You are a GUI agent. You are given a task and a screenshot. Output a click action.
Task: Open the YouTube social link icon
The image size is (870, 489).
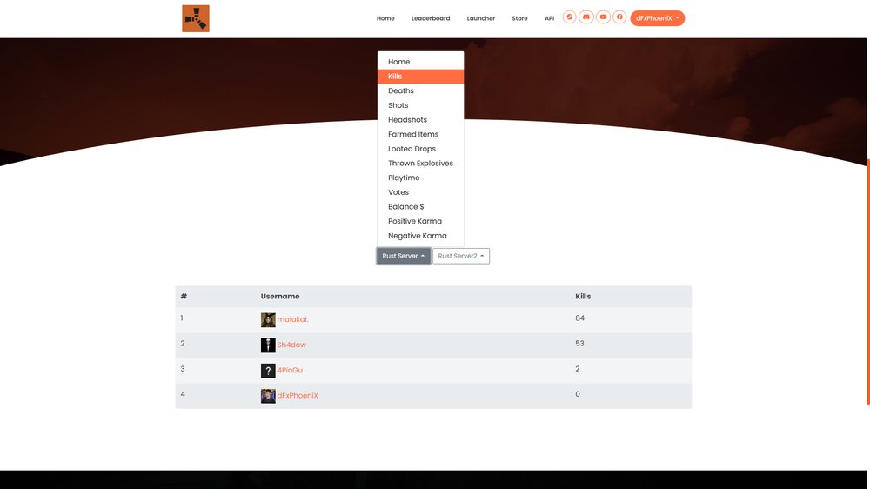(603, 17)
